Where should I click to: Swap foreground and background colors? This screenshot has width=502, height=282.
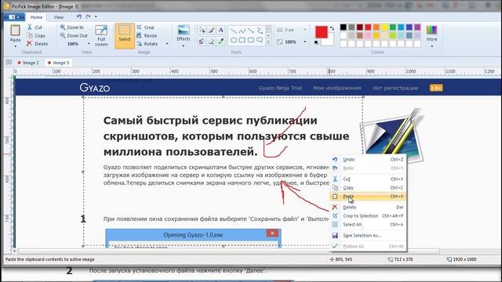click(x=332, y=28)
